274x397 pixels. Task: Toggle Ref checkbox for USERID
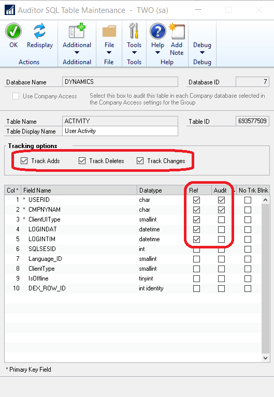196,200
